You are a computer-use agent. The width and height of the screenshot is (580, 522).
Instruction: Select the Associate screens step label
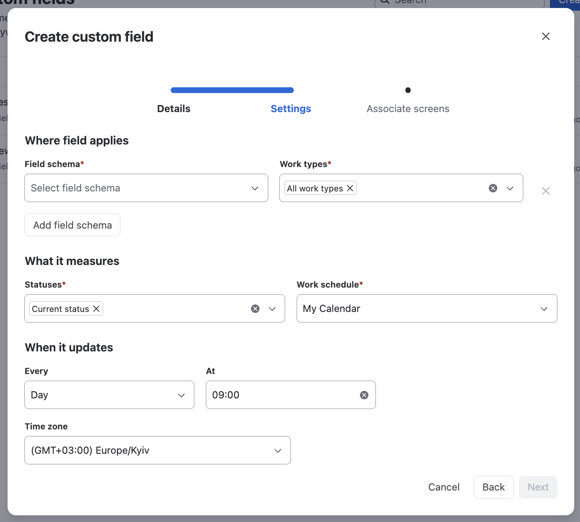pos(408,109)
